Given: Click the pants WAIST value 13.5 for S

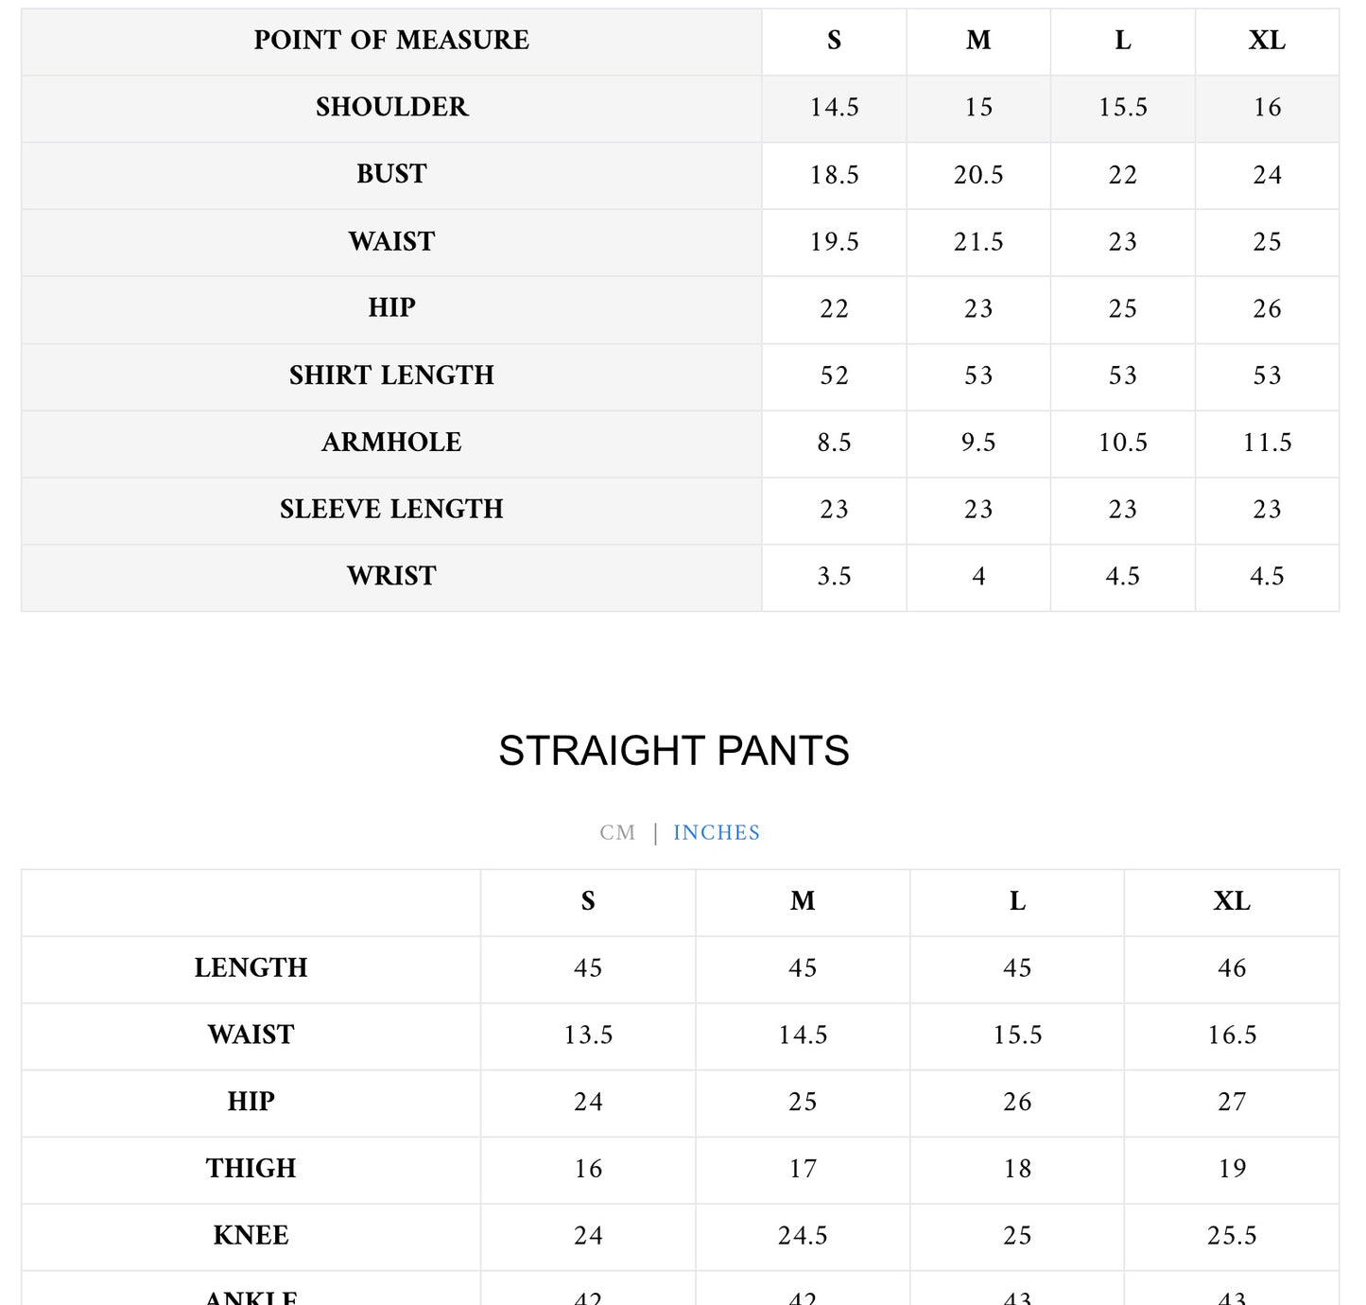Looking at the screenshot, I should 588,1035.
